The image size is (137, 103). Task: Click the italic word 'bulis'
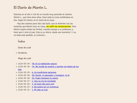pyautogui.click(x=48, y=24)
